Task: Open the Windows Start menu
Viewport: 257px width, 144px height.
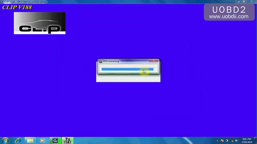Action: coord(5,140)
